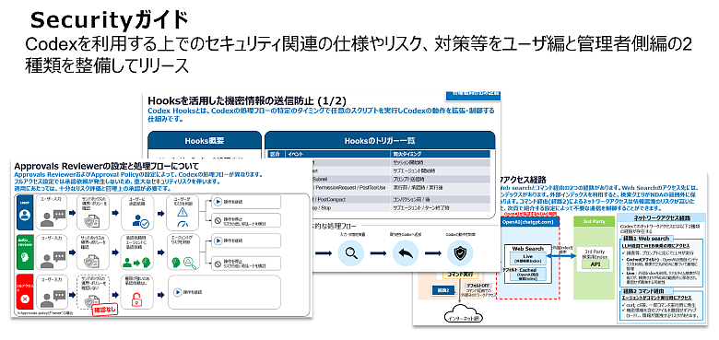Click the magnifying glass search icon

351,253
